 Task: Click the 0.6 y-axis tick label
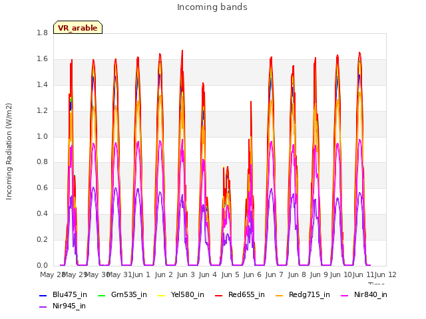click(x=42, y=187)
